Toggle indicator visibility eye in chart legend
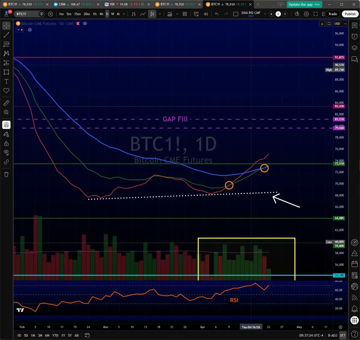 pos(85,24)
